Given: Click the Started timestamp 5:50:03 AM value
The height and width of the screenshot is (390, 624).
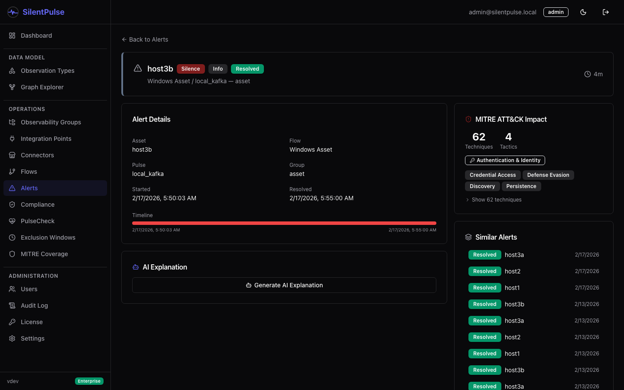Looking at the screenshot, I should (x=164, y=198).
